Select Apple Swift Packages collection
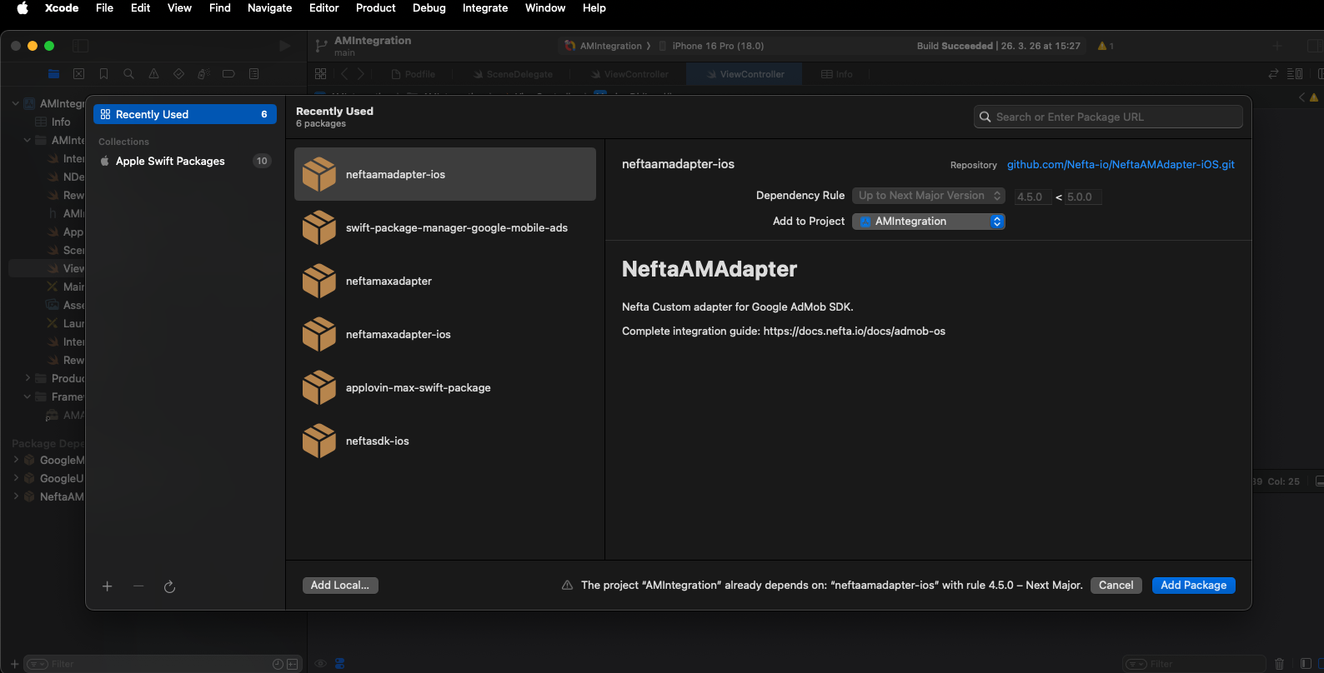Viewport: 1324px width, 673px height. coord(170,161)
